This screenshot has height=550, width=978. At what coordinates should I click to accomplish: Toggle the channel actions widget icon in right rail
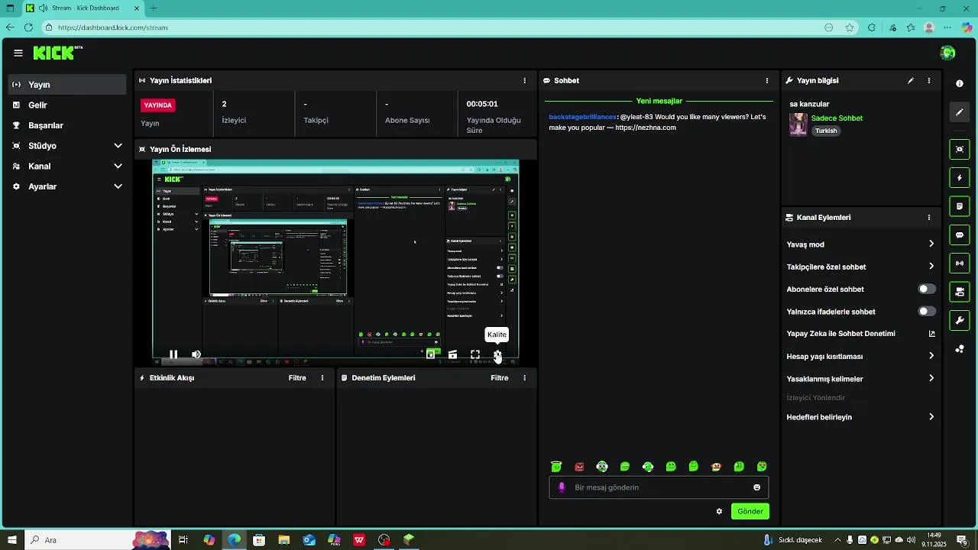click(960, 292)
